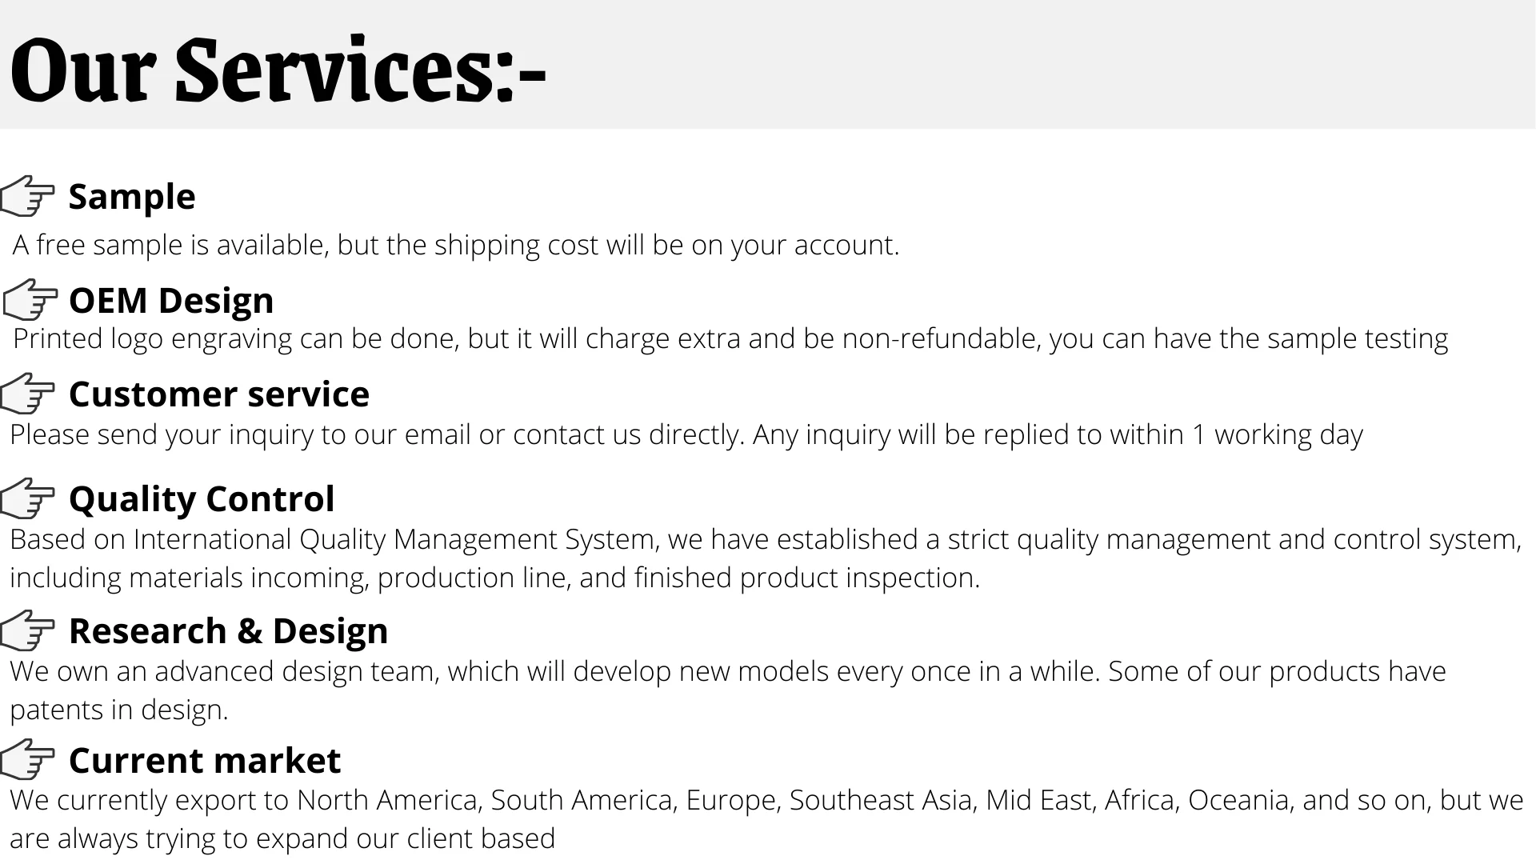Image resolution: width=1536 pixels, height=864 pixels.
Task: Click the printed logo engraving description
Action: coord(730,339)
